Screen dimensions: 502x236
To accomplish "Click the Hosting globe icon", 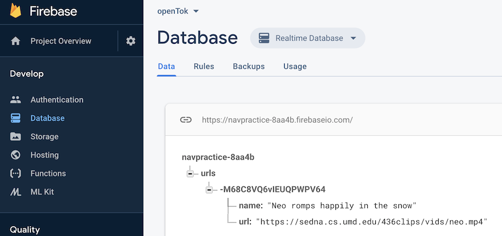I will (16, 155).
